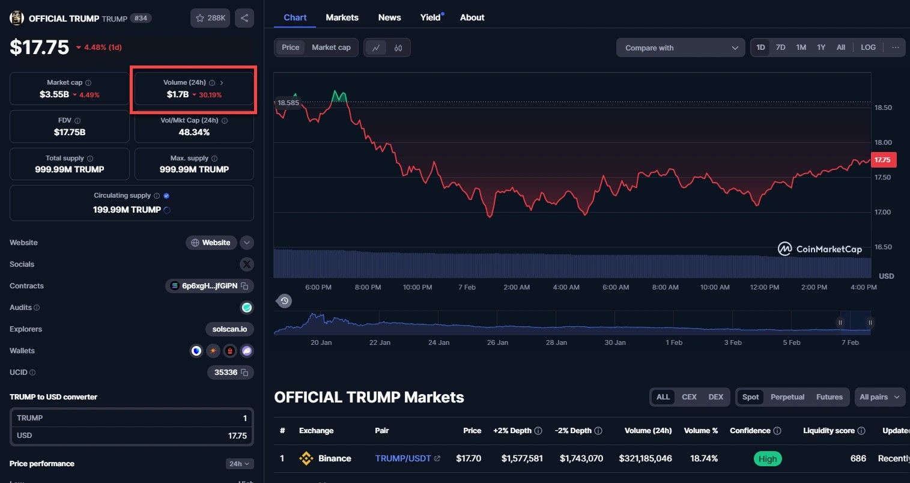910x483 pixels.
Task: Open the first wallet icon (blue shield)
Action: point(196,351)
